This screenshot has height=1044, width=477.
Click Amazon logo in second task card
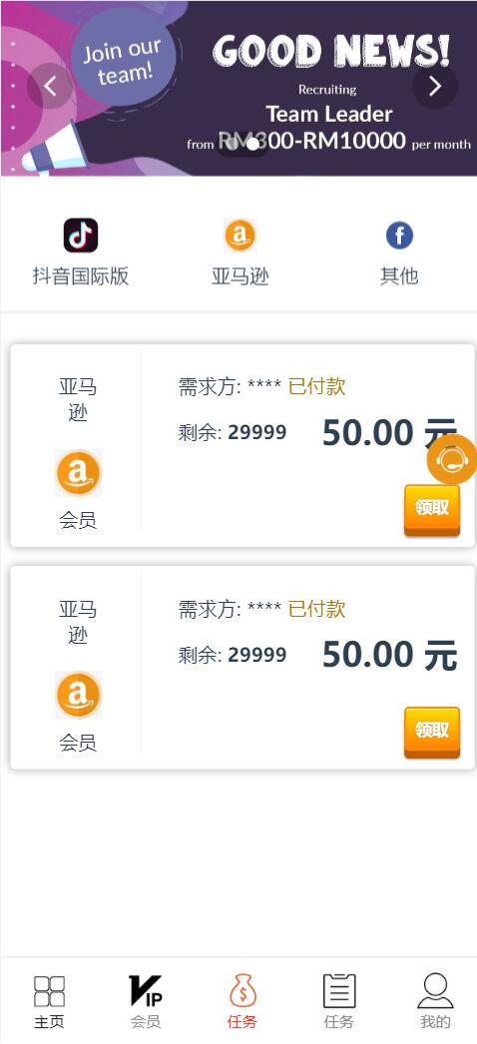pos(78,695)
